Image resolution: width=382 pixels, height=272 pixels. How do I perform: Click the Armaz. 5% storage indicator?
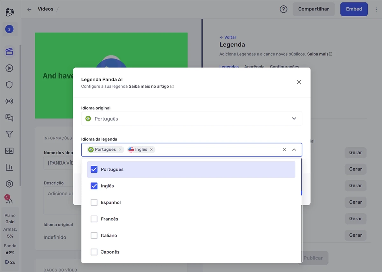[10, 233]
